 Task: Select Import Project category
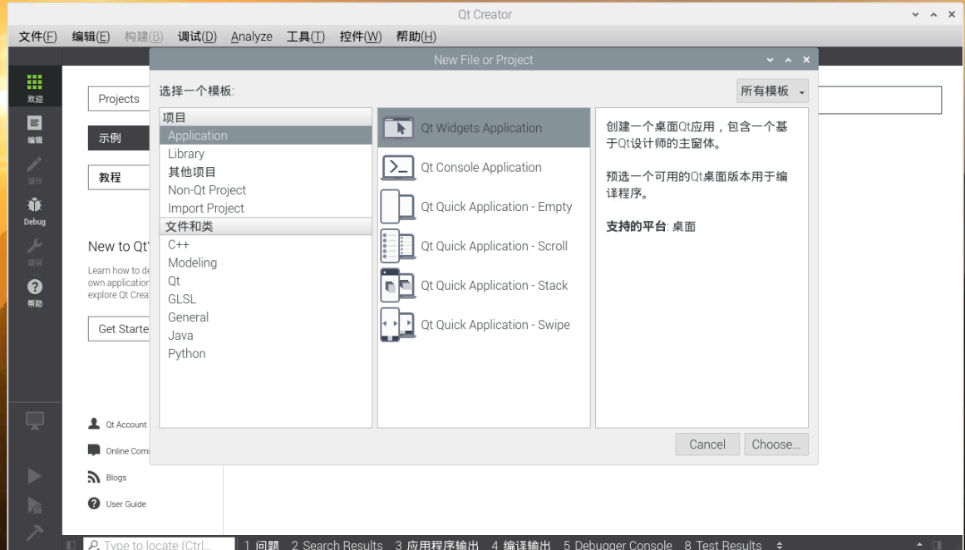[266, 208]
